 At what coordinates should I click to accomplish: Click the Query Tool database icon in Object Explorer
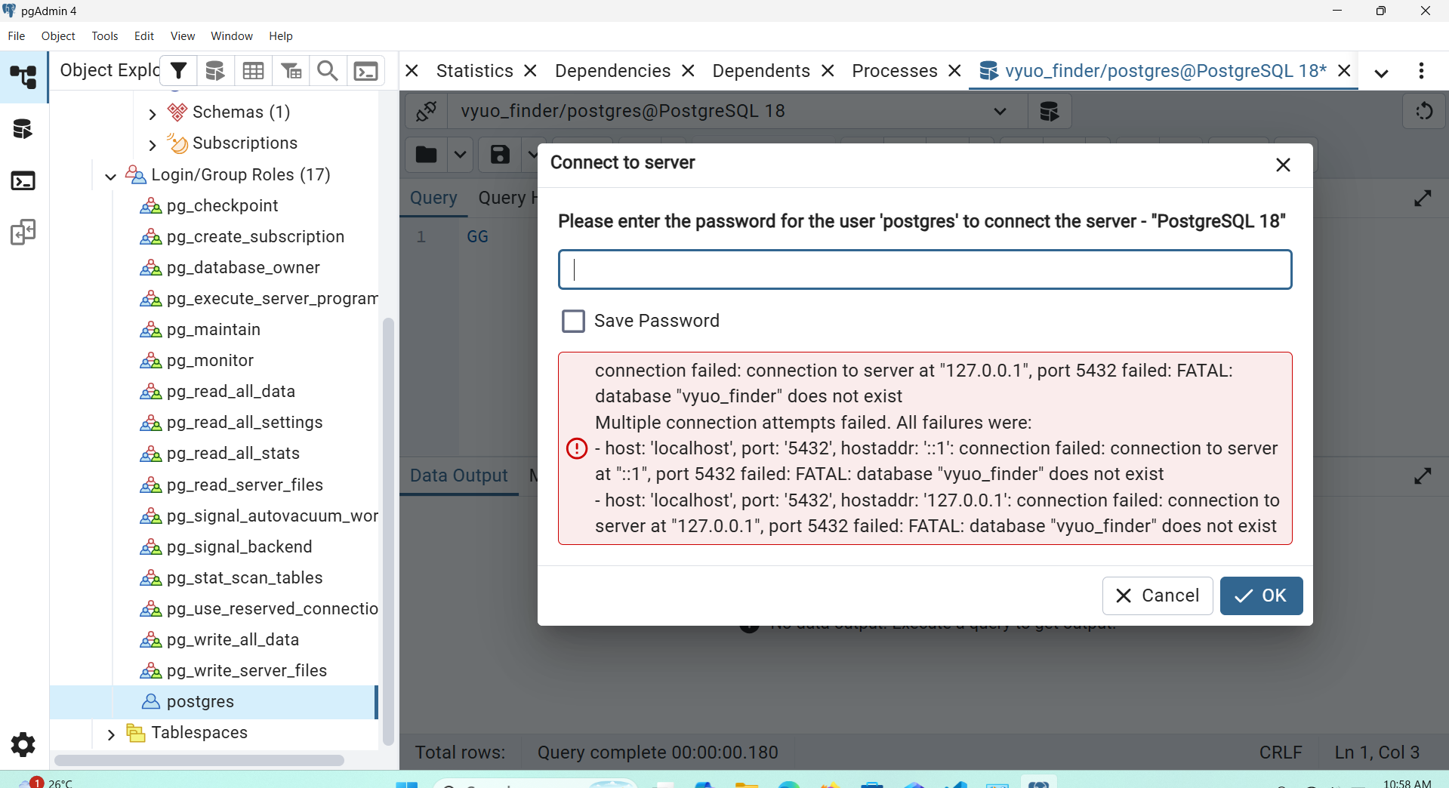215,71
